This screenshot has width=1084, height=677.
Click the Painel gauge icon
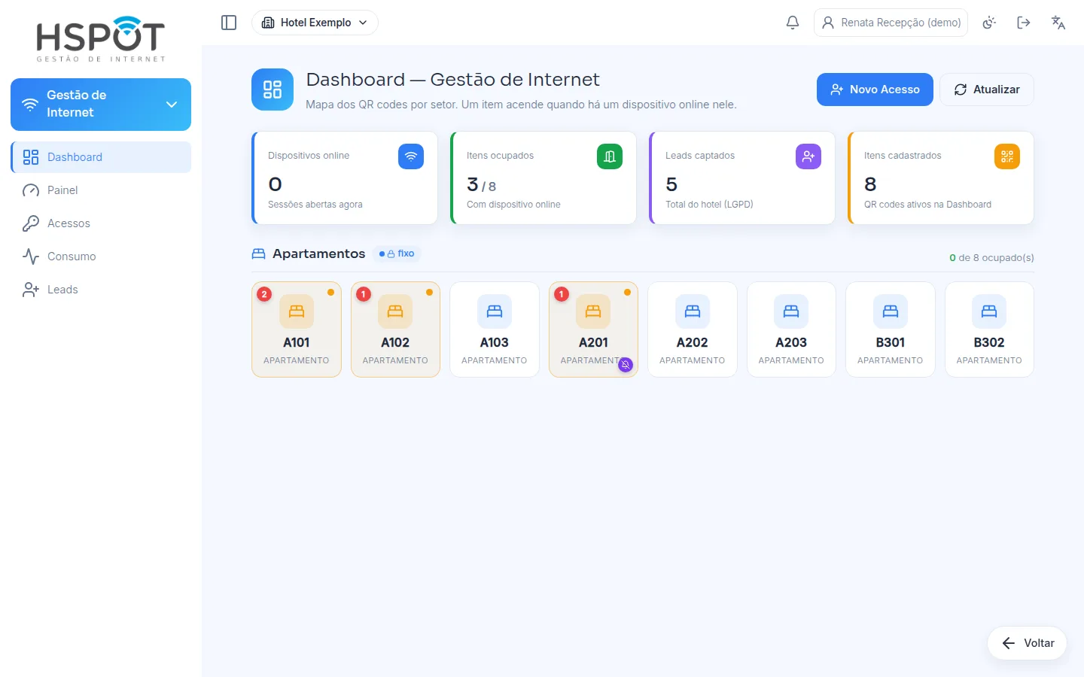31,190
